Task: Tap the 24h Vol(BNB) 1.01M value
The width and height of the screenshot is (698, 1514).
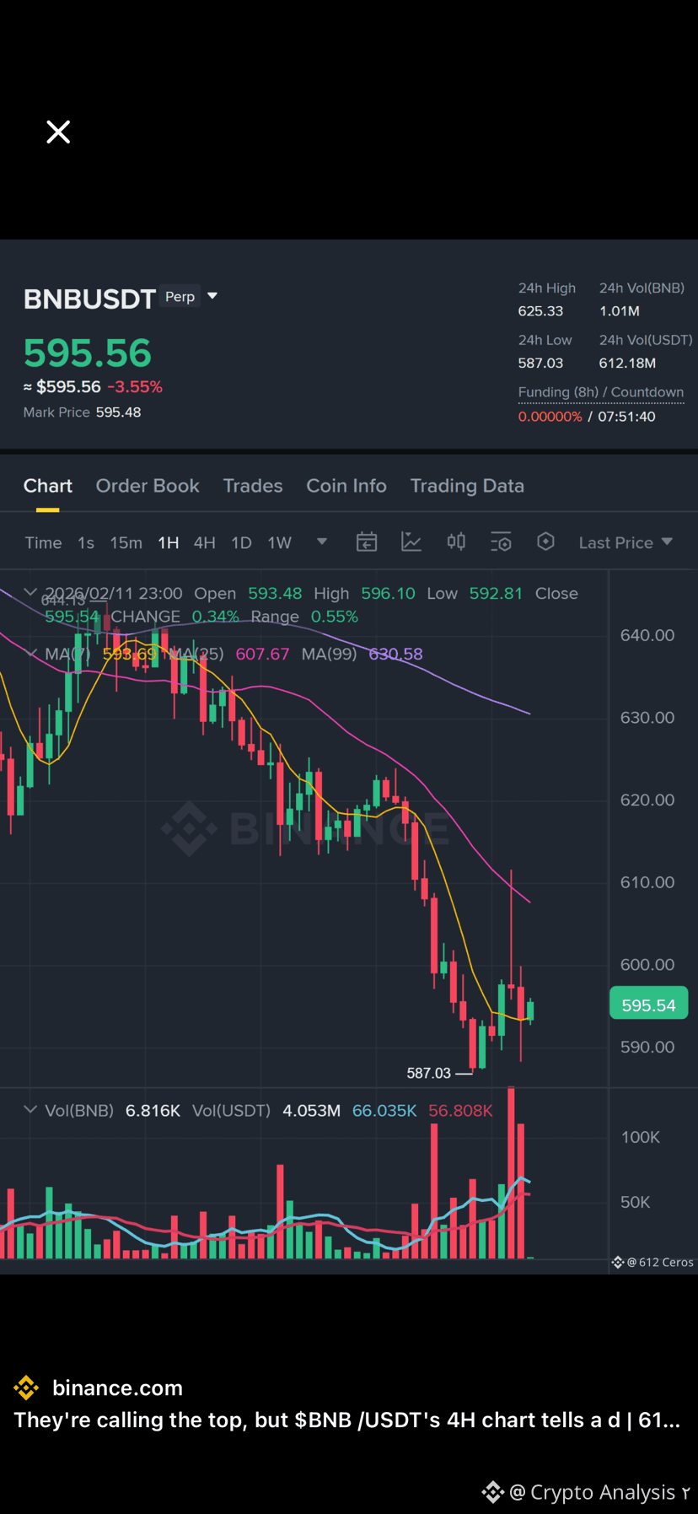Action: 620,311
